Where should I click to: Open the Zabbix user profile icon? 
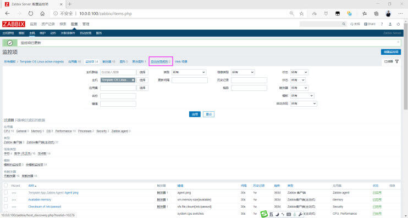[x=390, y=24]
